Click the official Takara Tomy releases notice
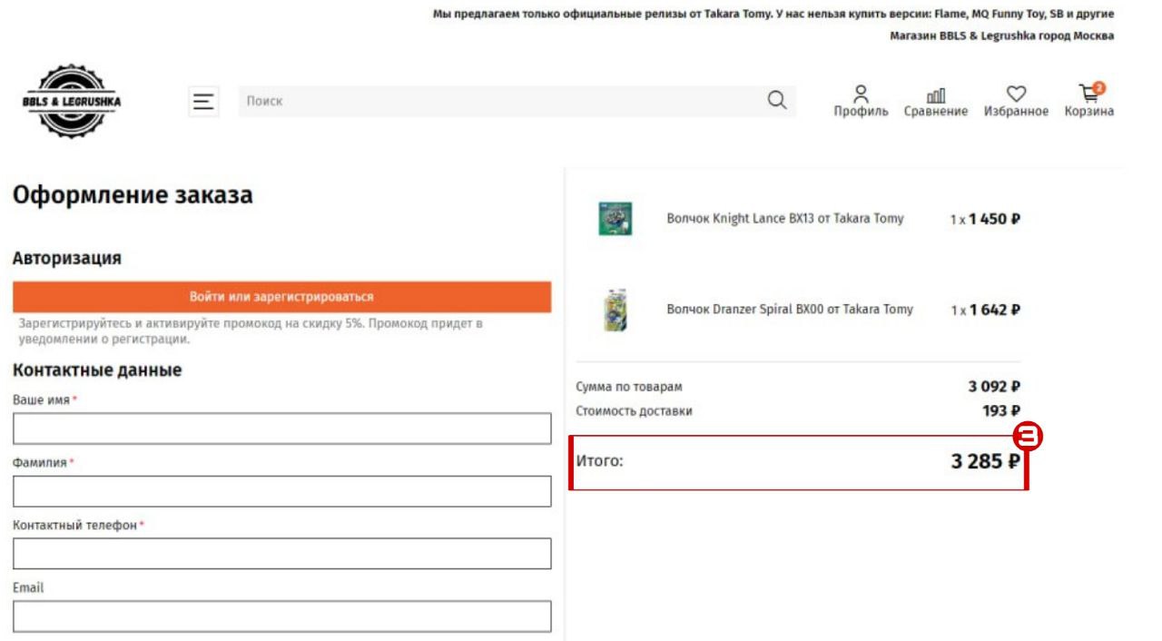The height and width of the screenshot is (641, 1162). (773, 15)
